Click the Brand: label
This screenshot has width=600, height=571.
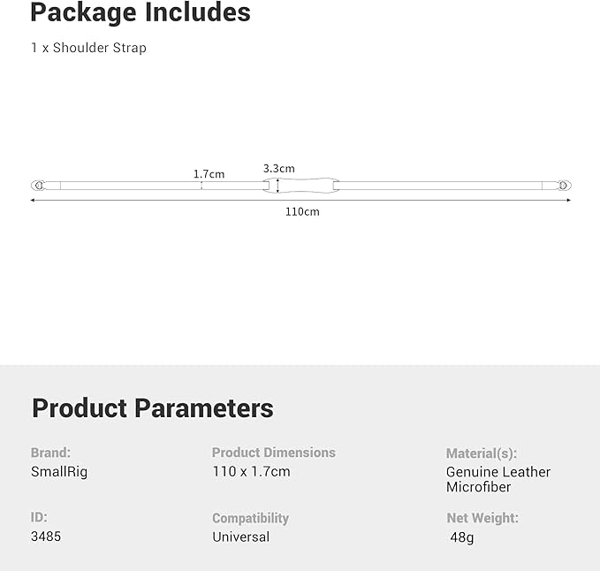click(50, 453)
